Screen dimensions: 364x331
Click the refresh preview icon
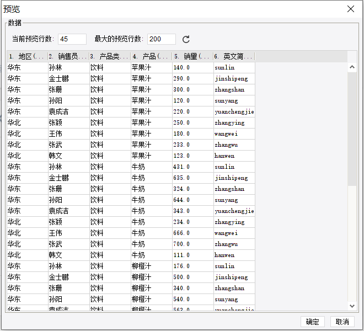[x=186, y=39]
